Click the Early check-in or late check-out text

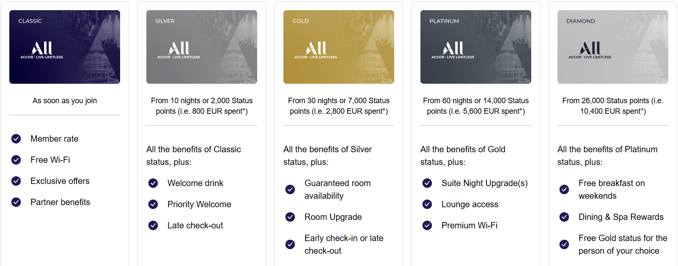(x=344, y=244)
